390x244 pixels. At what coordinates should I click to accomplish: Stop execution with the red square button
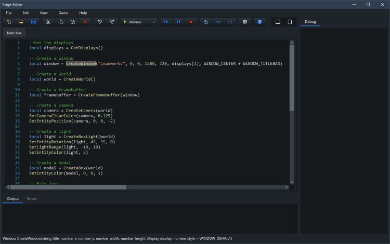click(x=191, y=22)
